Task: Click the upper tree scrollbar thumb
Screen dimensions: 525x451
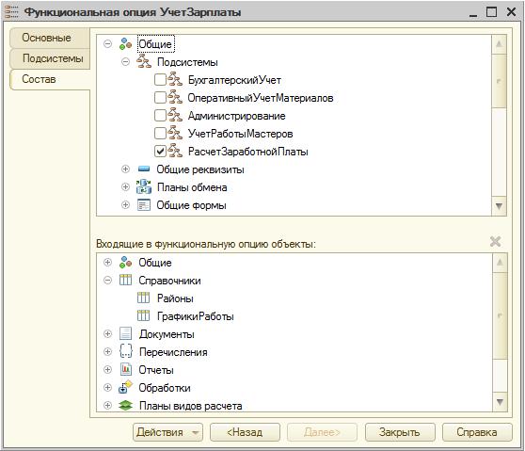Action: tap(499, 81)
